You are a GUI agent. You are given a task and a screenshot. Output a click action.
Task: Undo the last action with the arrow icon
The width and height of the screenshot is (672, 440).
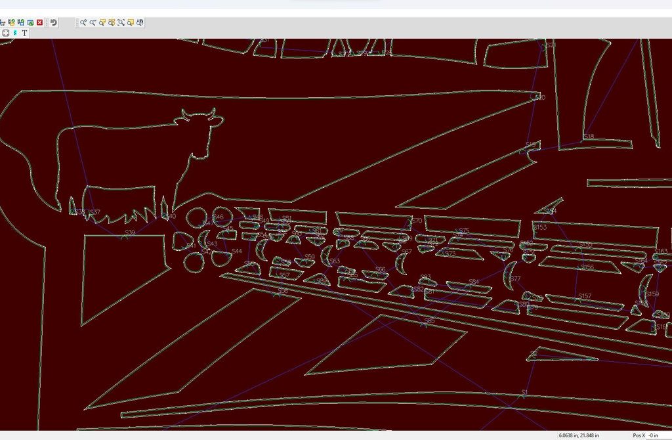pos(54,22)
